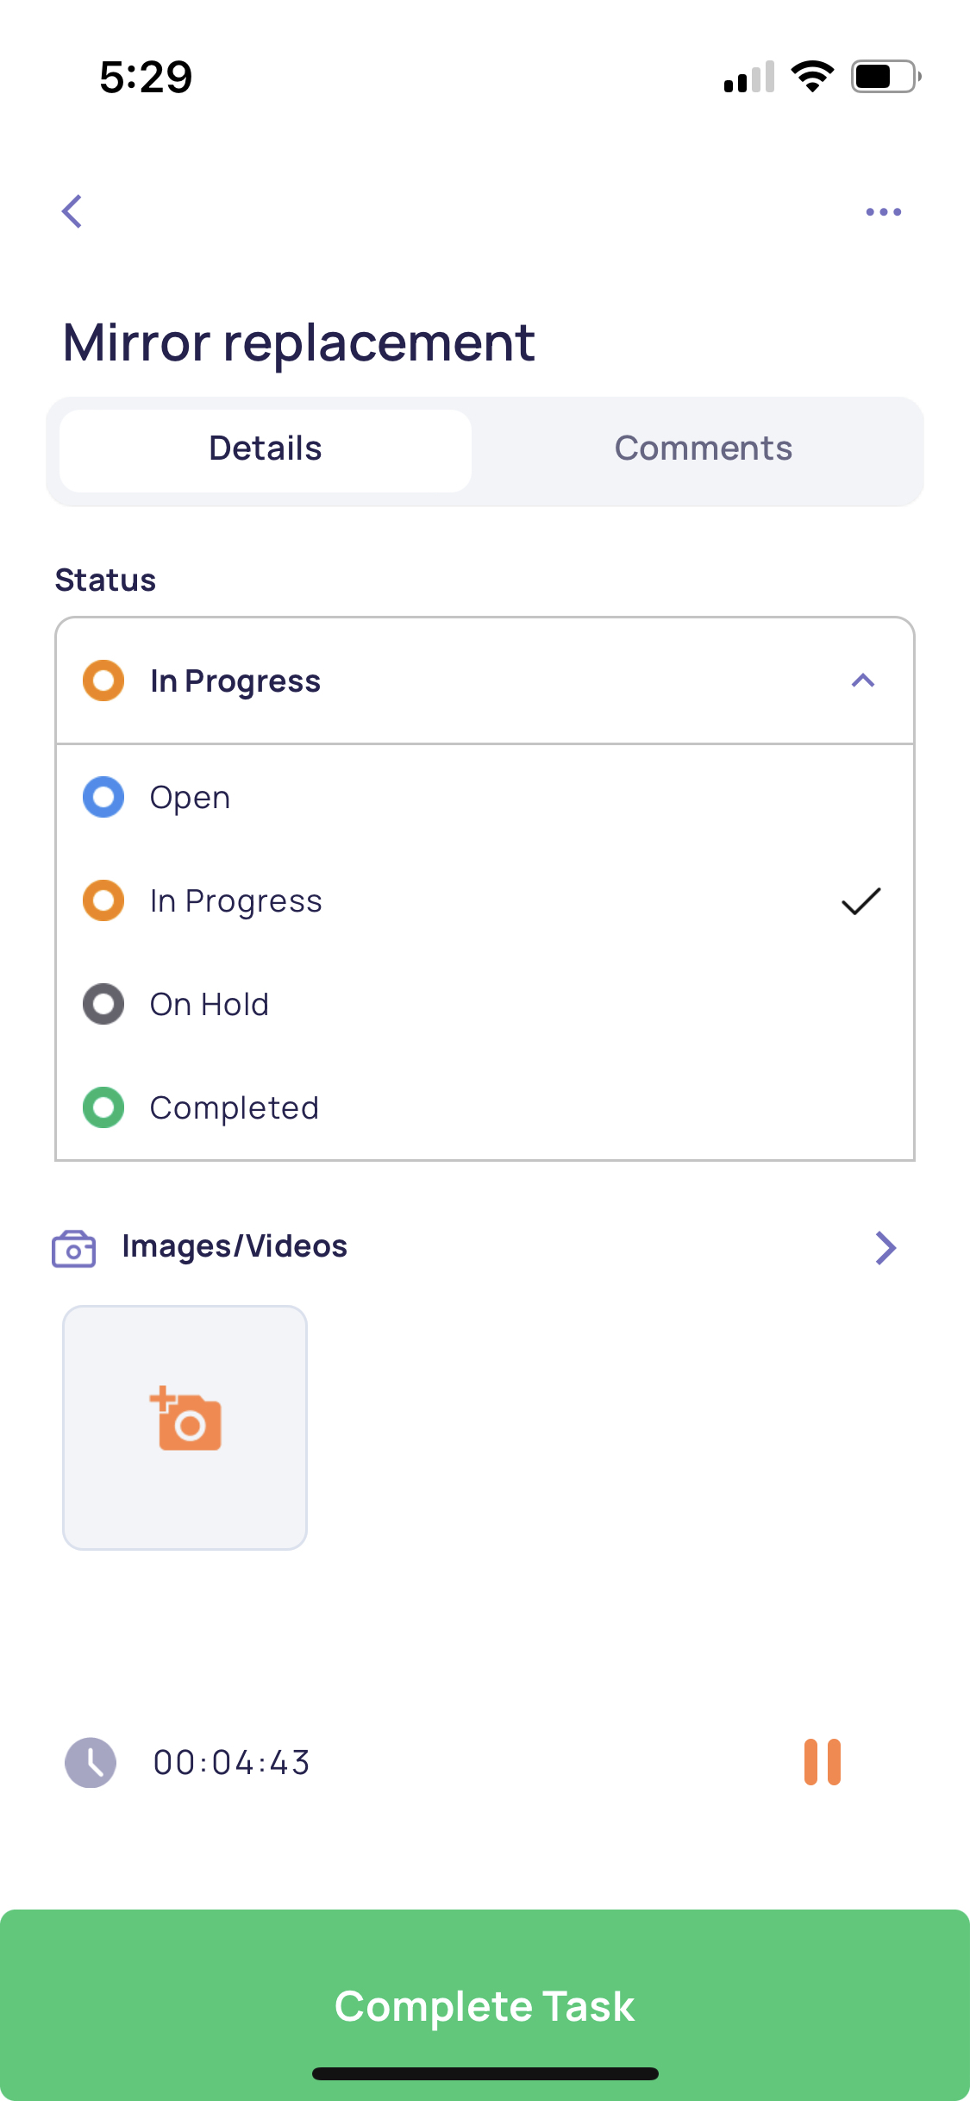Tap the Complete Task button
Image resolution: width=970 pixels, height=2101 pixels.
click(485, 2005)
